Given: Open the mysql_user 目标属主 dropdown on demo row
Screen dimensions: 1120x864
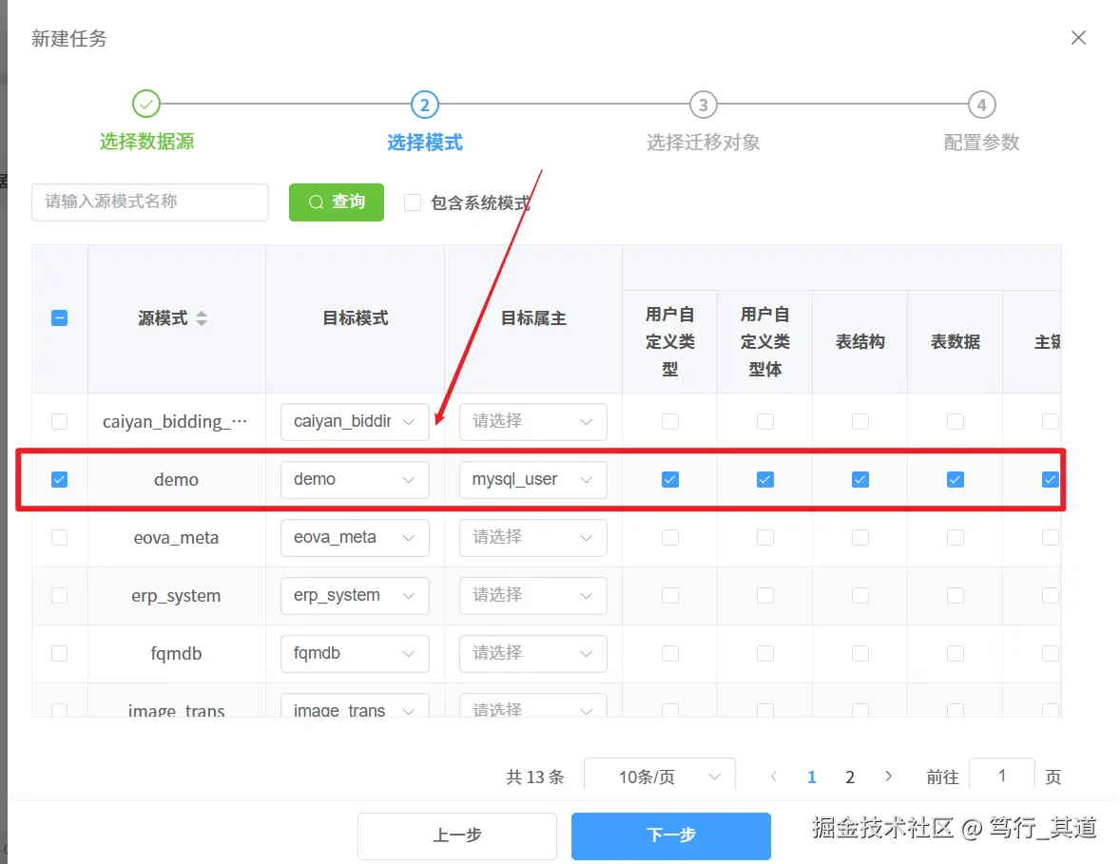Looking at the screenshot, I should coord(532,480).
